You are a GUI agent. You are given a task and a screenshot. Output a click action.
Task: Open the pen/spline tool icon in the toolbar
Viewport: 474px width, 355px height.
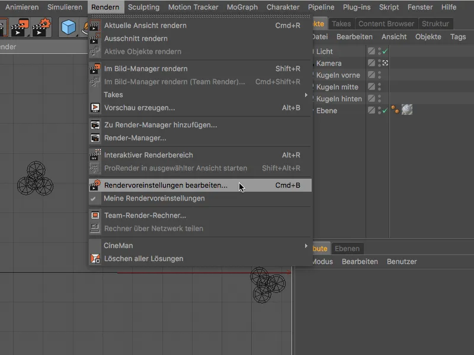[x=84, y=27]
